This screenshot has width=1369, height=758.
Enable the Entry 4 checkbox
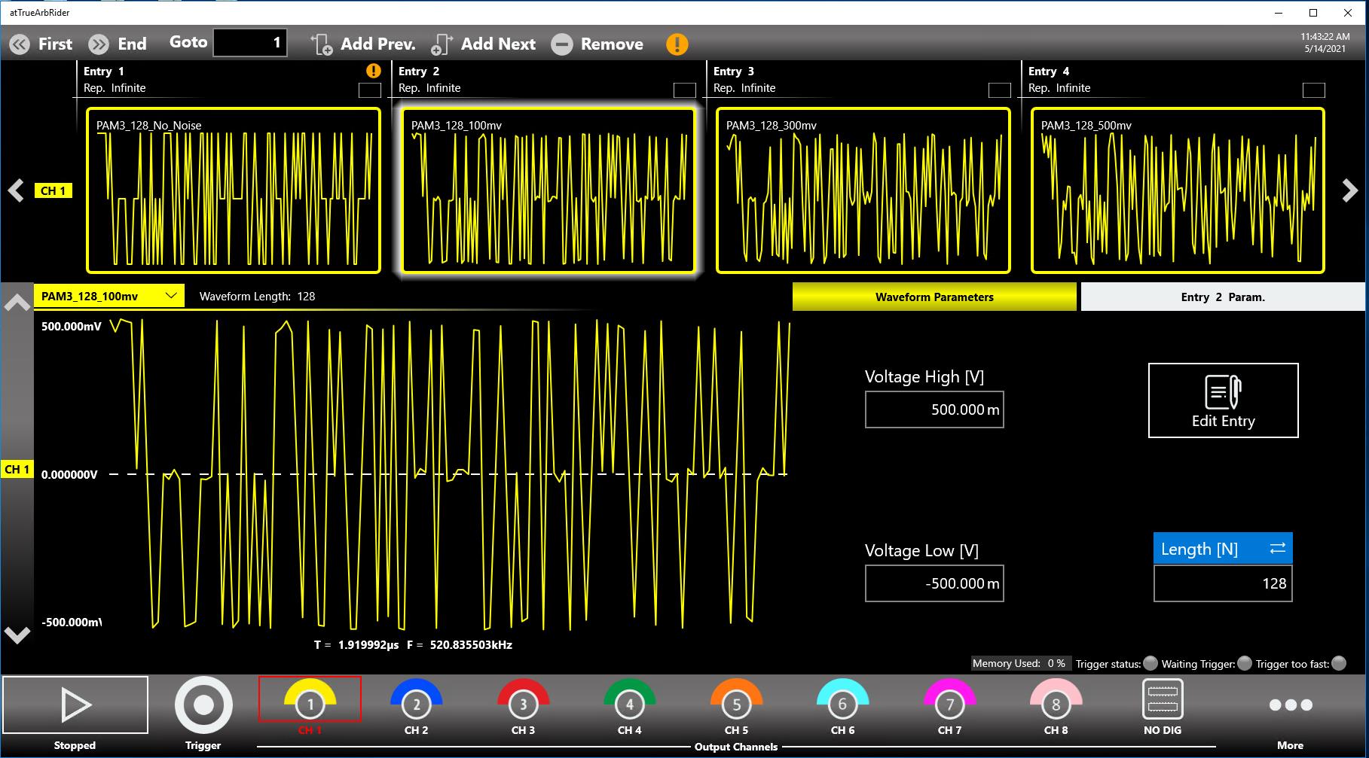pos(1313,90)
